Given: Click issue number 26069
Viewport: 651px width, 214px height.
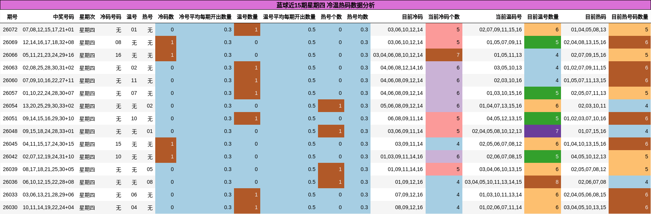Looking at the screenshot, I should (10, 42).
